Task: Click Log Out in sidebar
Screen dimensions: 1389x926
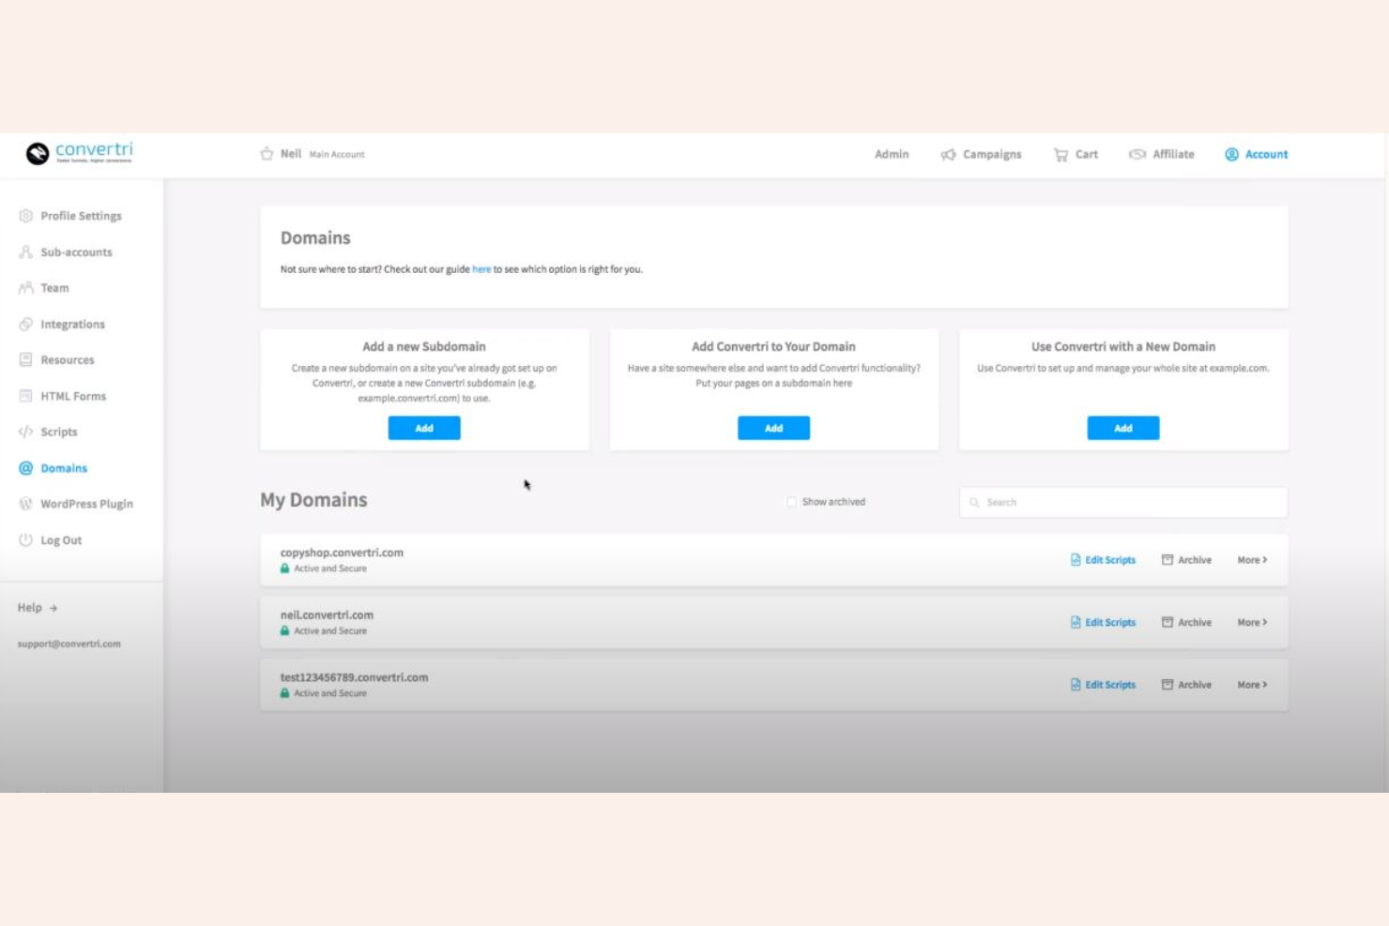Action: [61, 540]
